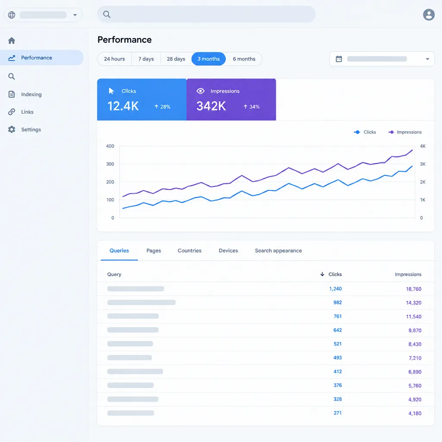This screenshot has height=442, width=442.
Task: Click the 642 clicks value
Action: [x=338, y=330]
